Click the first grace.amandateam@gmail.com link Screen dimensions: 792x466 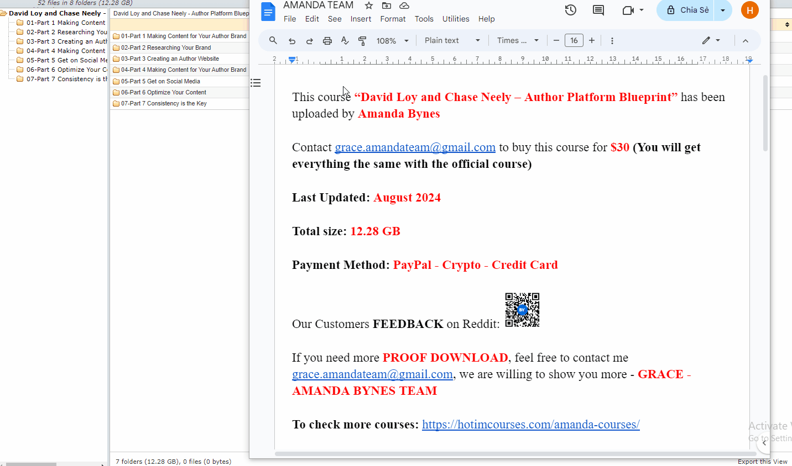(415, 147)
